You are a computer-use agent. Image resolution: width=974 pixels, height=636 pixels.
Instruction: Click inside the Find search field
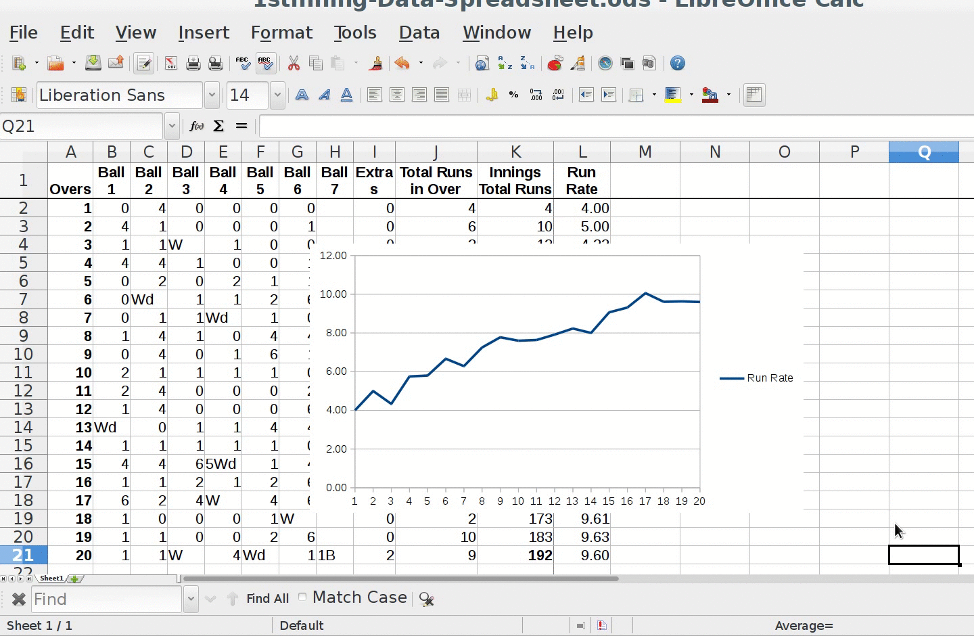[106, 599]
